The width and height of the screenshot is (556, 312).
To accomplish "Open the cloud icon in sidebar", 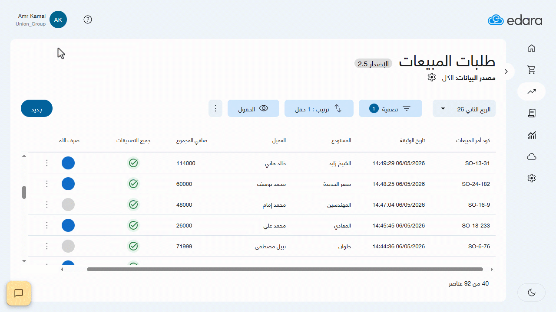I will point(531,157).
